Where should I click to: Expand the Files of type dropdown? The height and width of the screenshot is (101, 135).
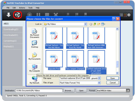point(99,83)
